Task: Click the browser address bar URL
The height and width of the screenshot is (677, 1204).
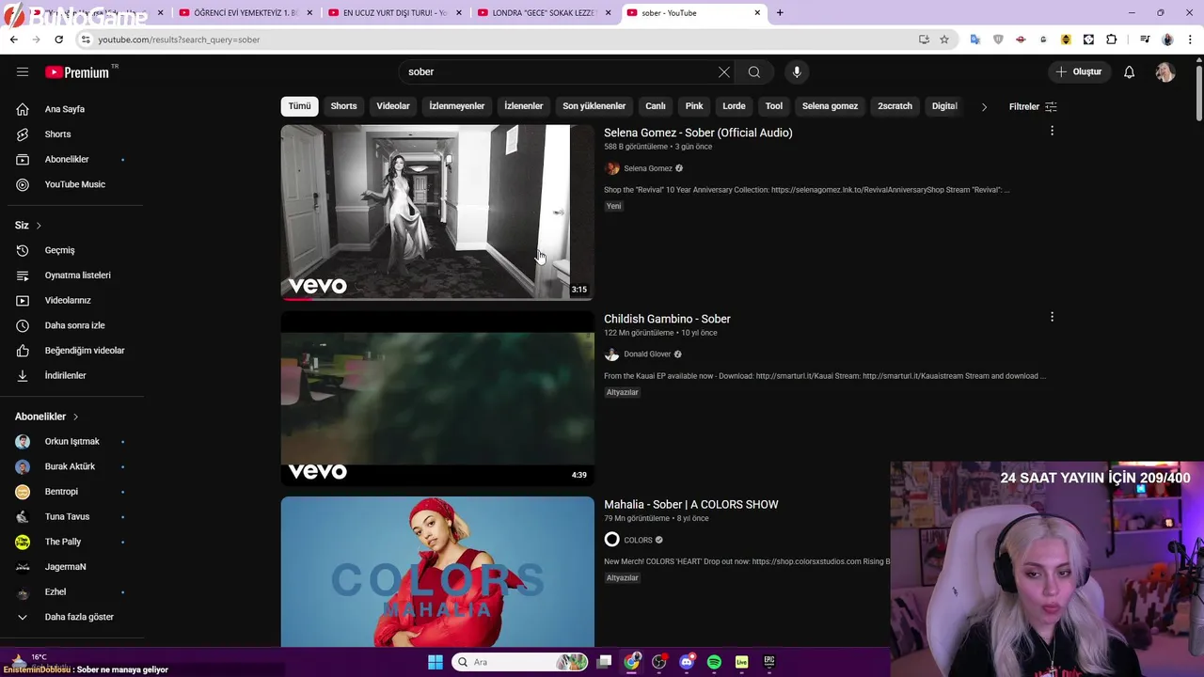Action: click(179, 39)
